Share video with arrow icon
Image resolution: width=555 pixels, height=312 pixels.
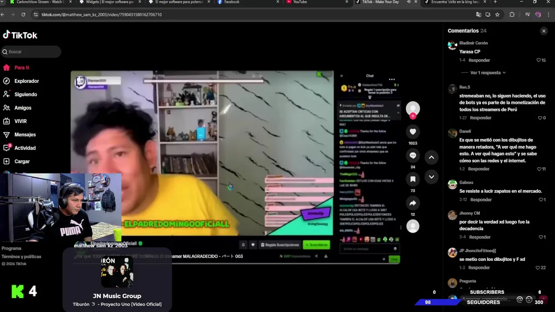tap(413, 203)
